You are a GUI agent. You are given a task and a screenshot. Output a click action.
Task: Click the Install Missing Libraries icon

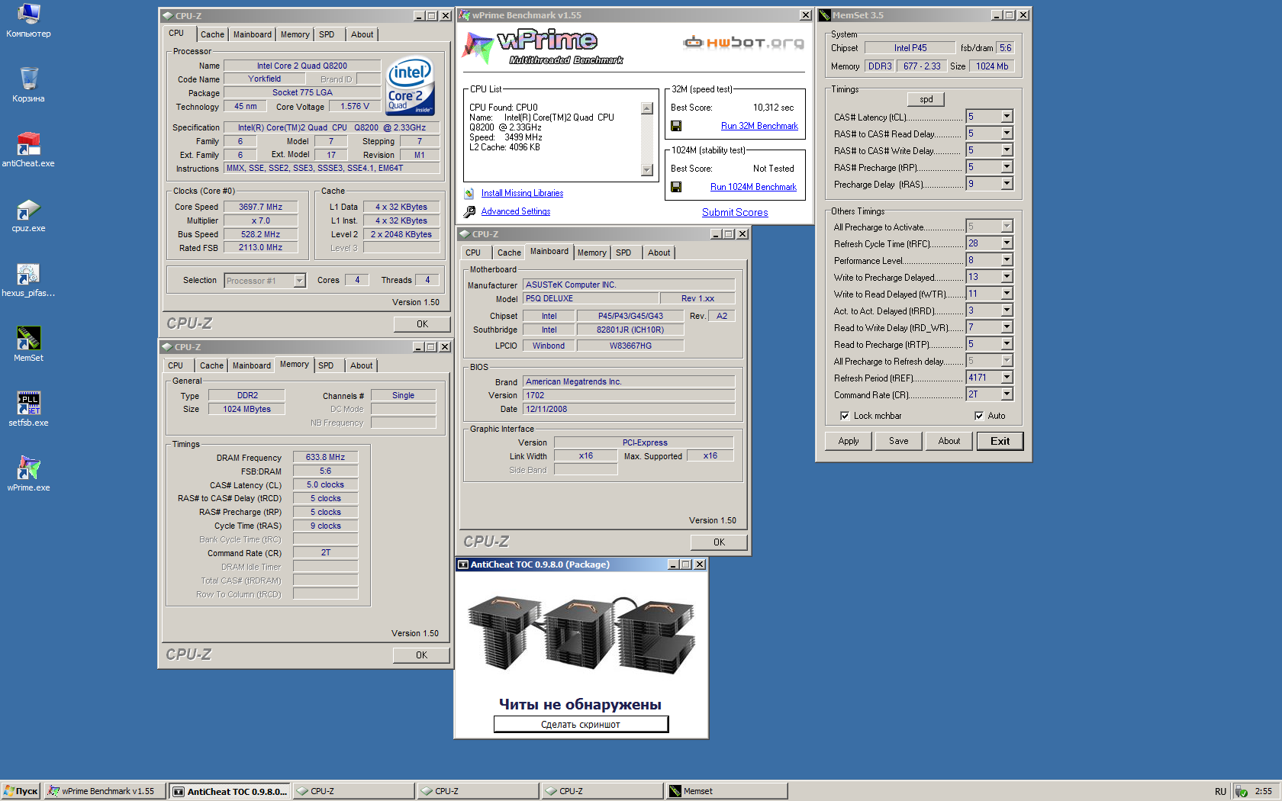(x=469, y=194)
